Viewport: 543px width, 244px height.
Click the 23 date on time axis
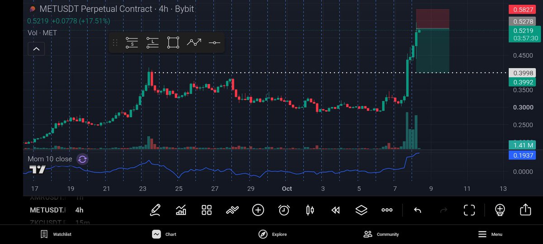pos(143,188)
